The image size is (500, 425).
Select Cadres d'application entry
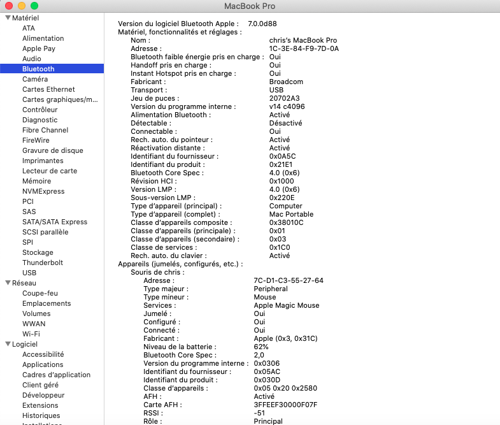tap(56, 375)
